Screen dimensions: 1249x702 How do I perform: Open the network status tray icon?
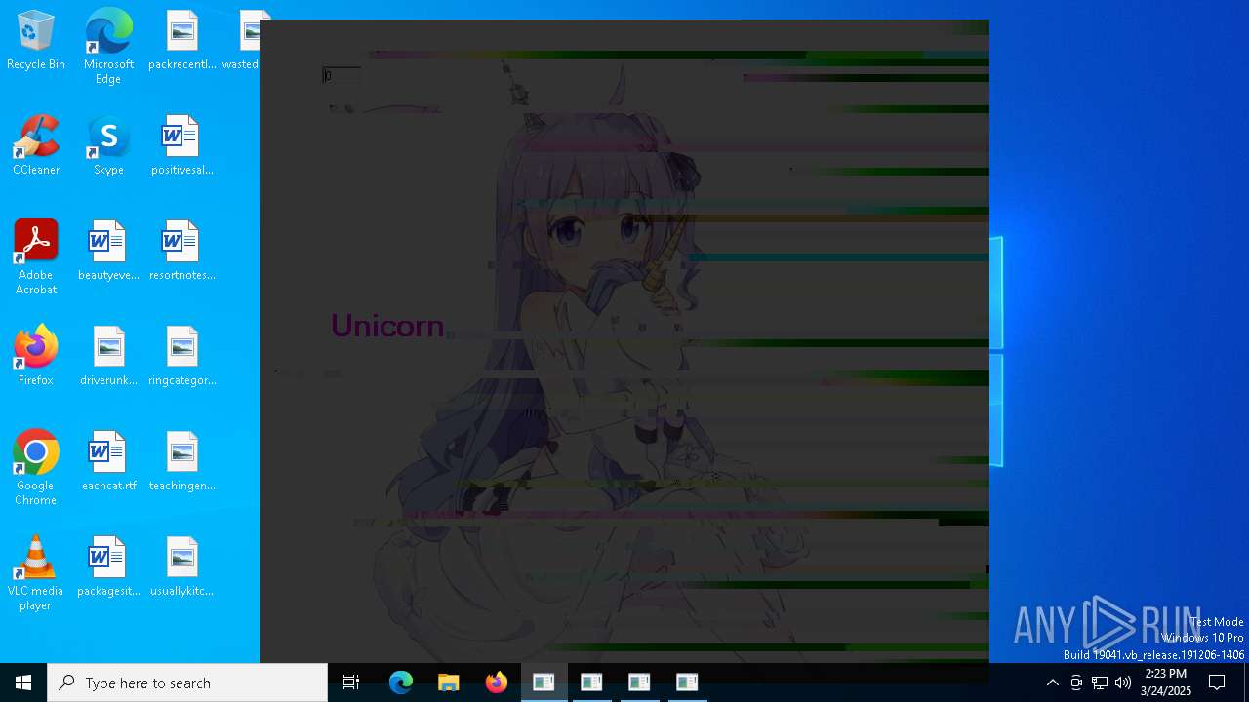1100,682
